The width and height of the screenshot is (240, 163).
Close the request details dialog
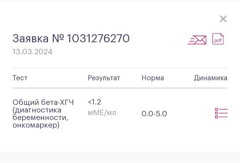tap(223, 19)
